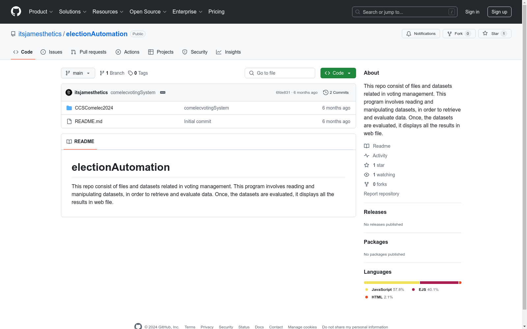527x329 pixels.
Task: Open the Report repository link
Action: [x=381, y=194]
